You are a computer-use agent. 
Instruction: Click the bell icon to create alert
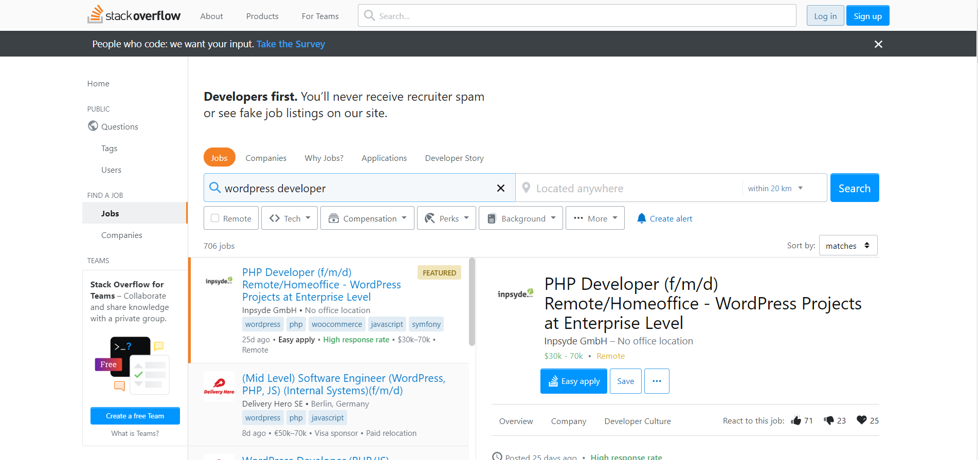(641, 218)
